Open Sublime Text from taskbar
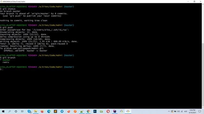 [55, 111]
